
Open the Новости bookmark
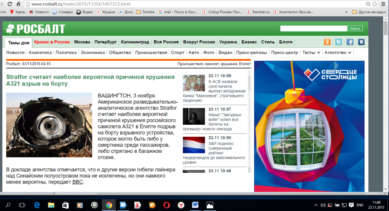tap(39, 12)
